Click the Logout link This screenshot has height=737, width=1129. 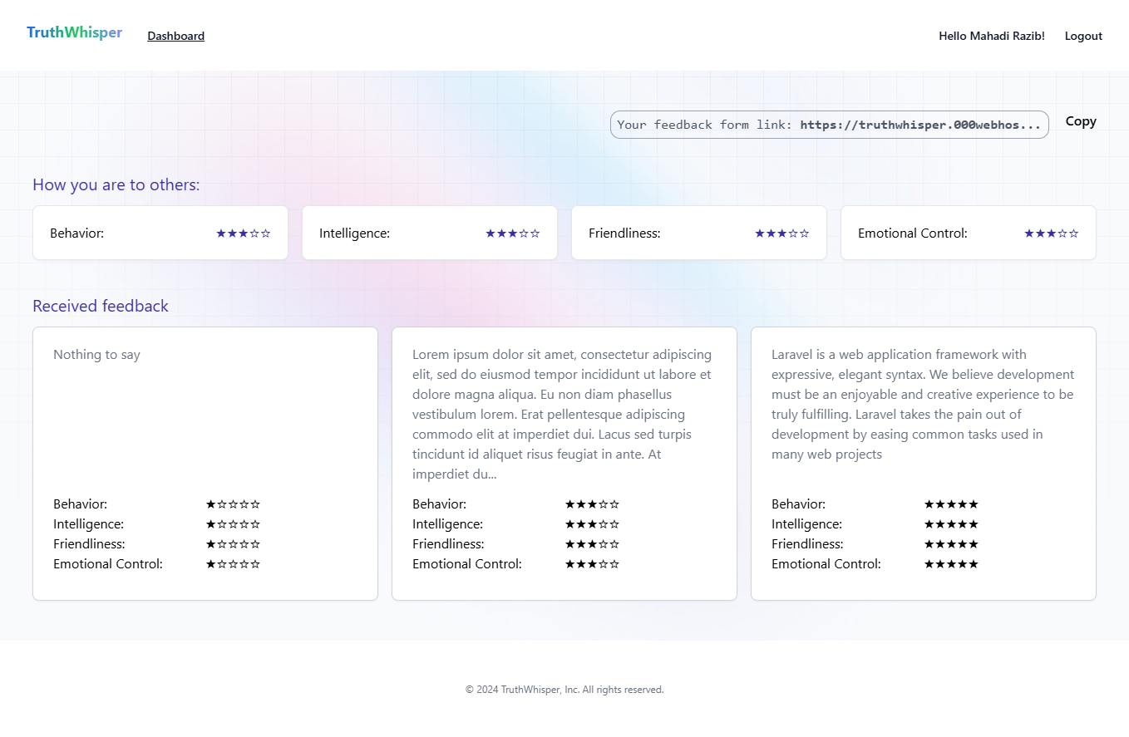1082,36
